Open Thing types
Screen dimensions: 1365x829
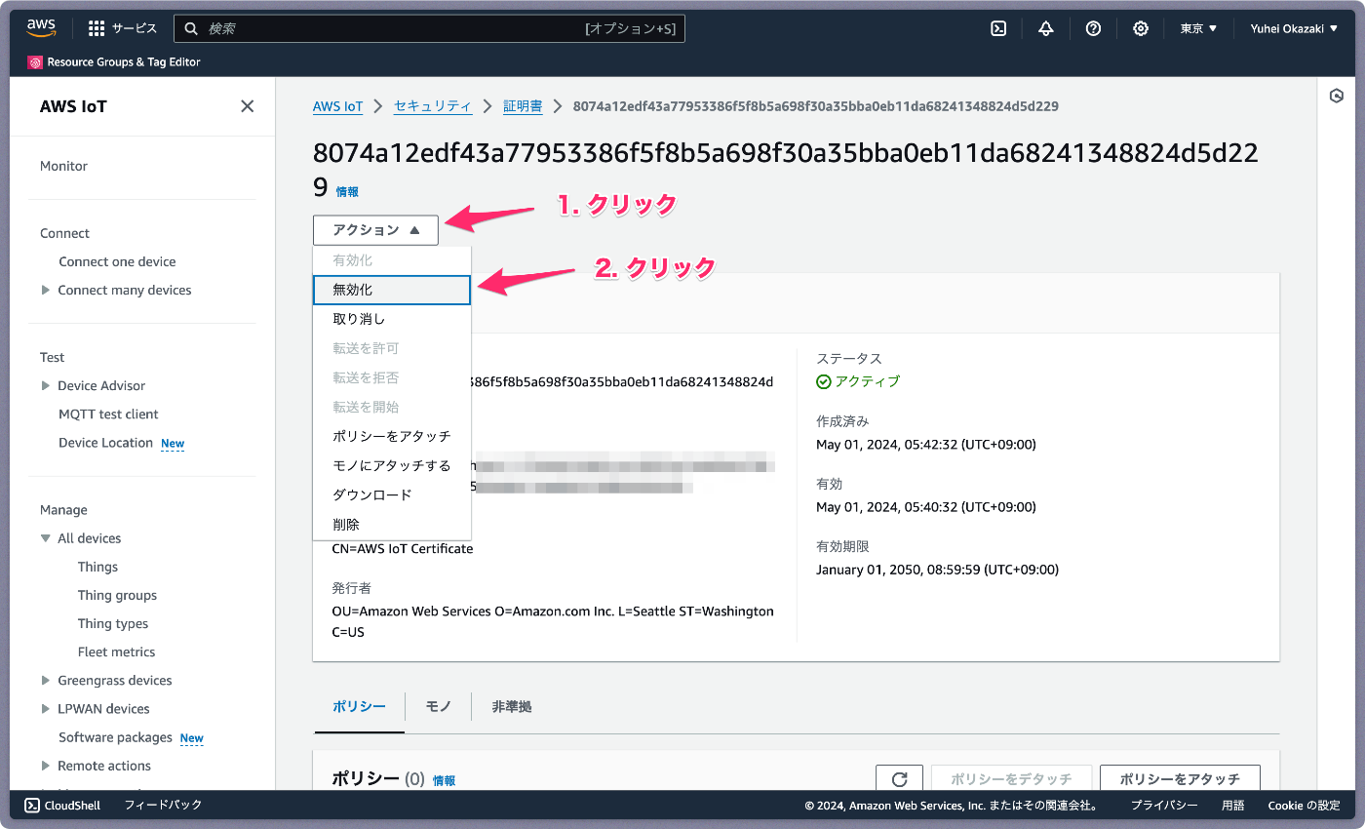113,623
